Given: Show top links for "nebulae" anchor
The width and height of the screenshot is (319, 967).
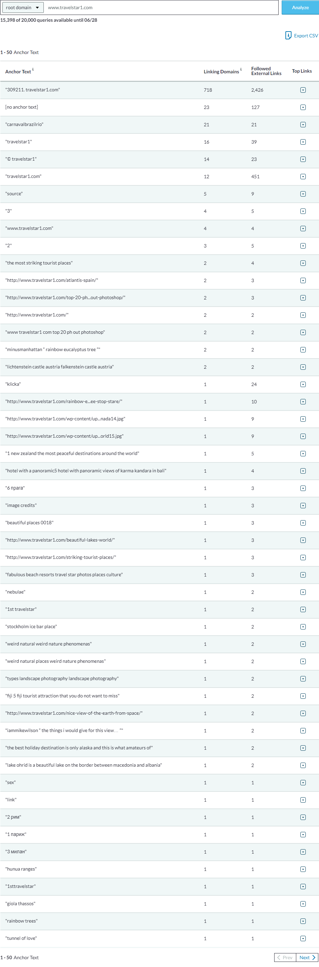Looking at the screenshot, I should click(303, 592).
